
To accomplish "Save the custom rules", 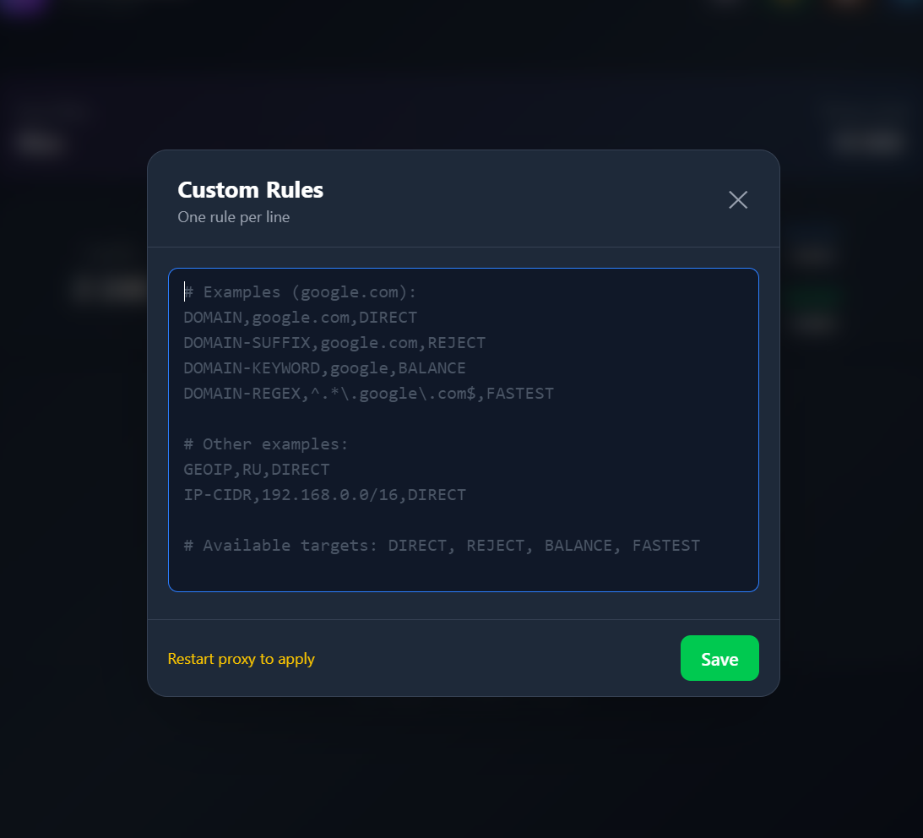I will click(719, 658).
